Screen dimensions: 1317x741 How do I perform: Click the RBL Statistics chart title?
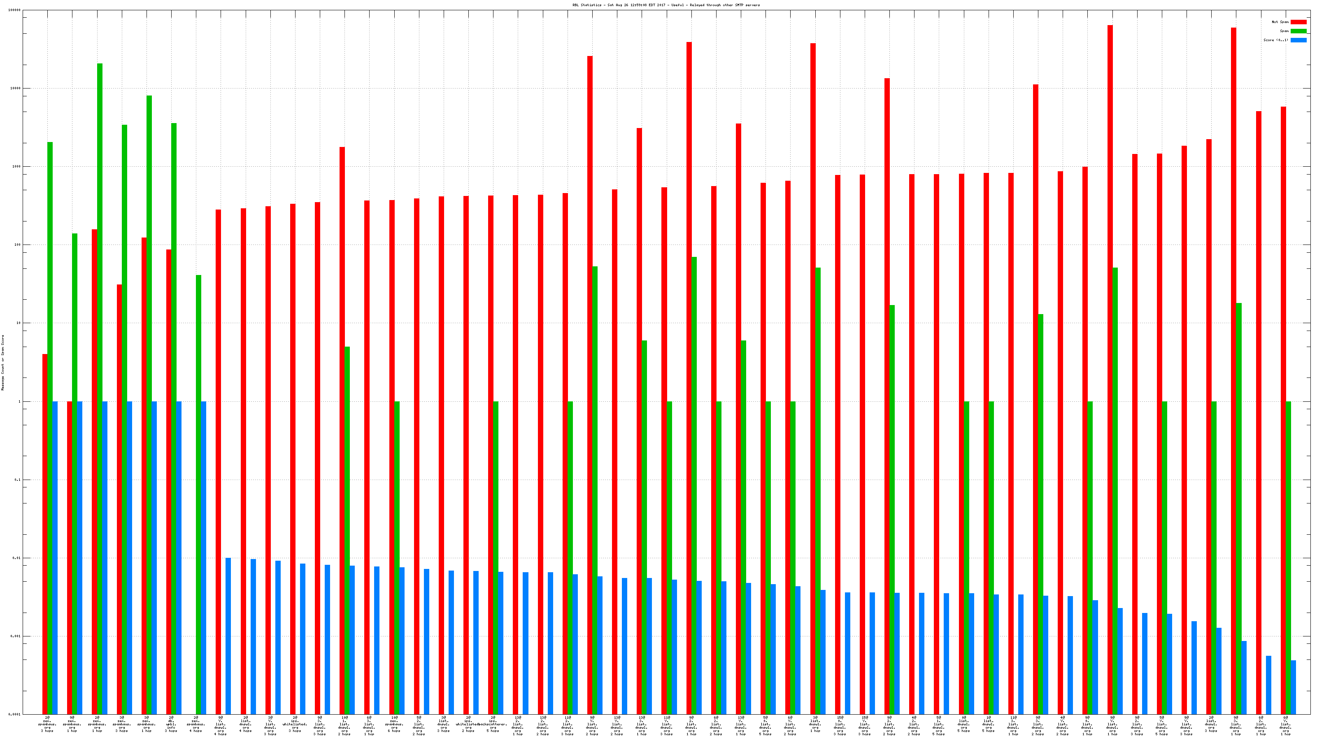tap(665, 5)
